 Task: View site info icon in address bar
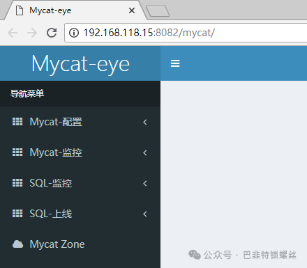coord(74,33)
